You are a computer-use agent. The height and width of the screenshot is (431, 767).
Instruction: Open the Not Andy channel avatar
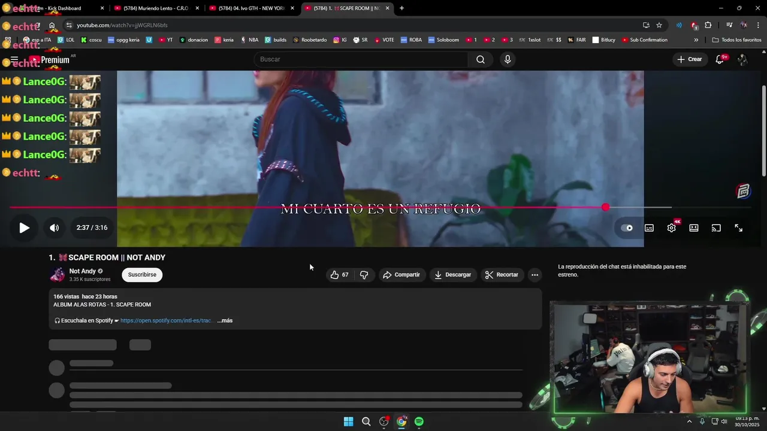pyautogui.click(x=57, y=275)
